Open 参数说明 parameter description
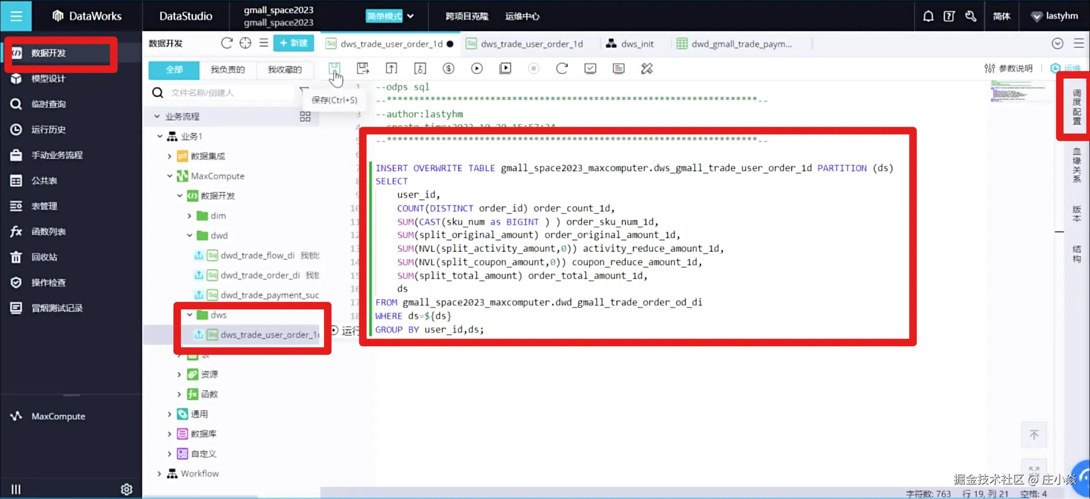The height and width of the screenshot is (499, 1090). (1008, 68)
